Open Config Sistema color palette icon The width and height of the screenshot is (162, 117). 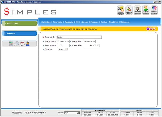coord(154,10)
